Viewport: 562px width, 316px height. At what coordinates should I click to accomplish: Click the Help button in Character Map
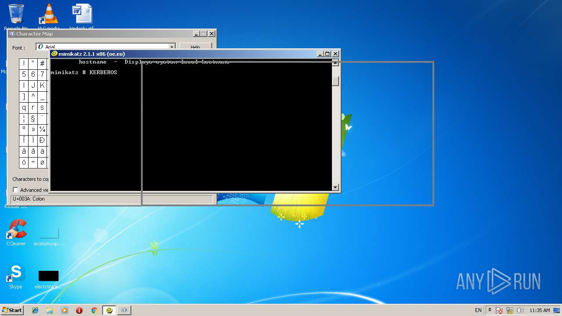point(195,47)
